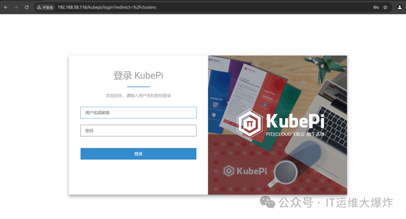This screenshot has width=406, height=219.
Task: Click the browser forward arrow
Action: 16,7
